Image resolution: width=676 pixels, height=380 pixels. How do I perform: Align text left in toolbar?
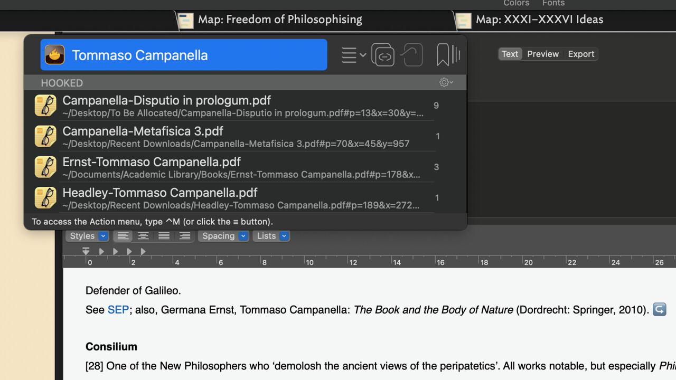(123, 236)
